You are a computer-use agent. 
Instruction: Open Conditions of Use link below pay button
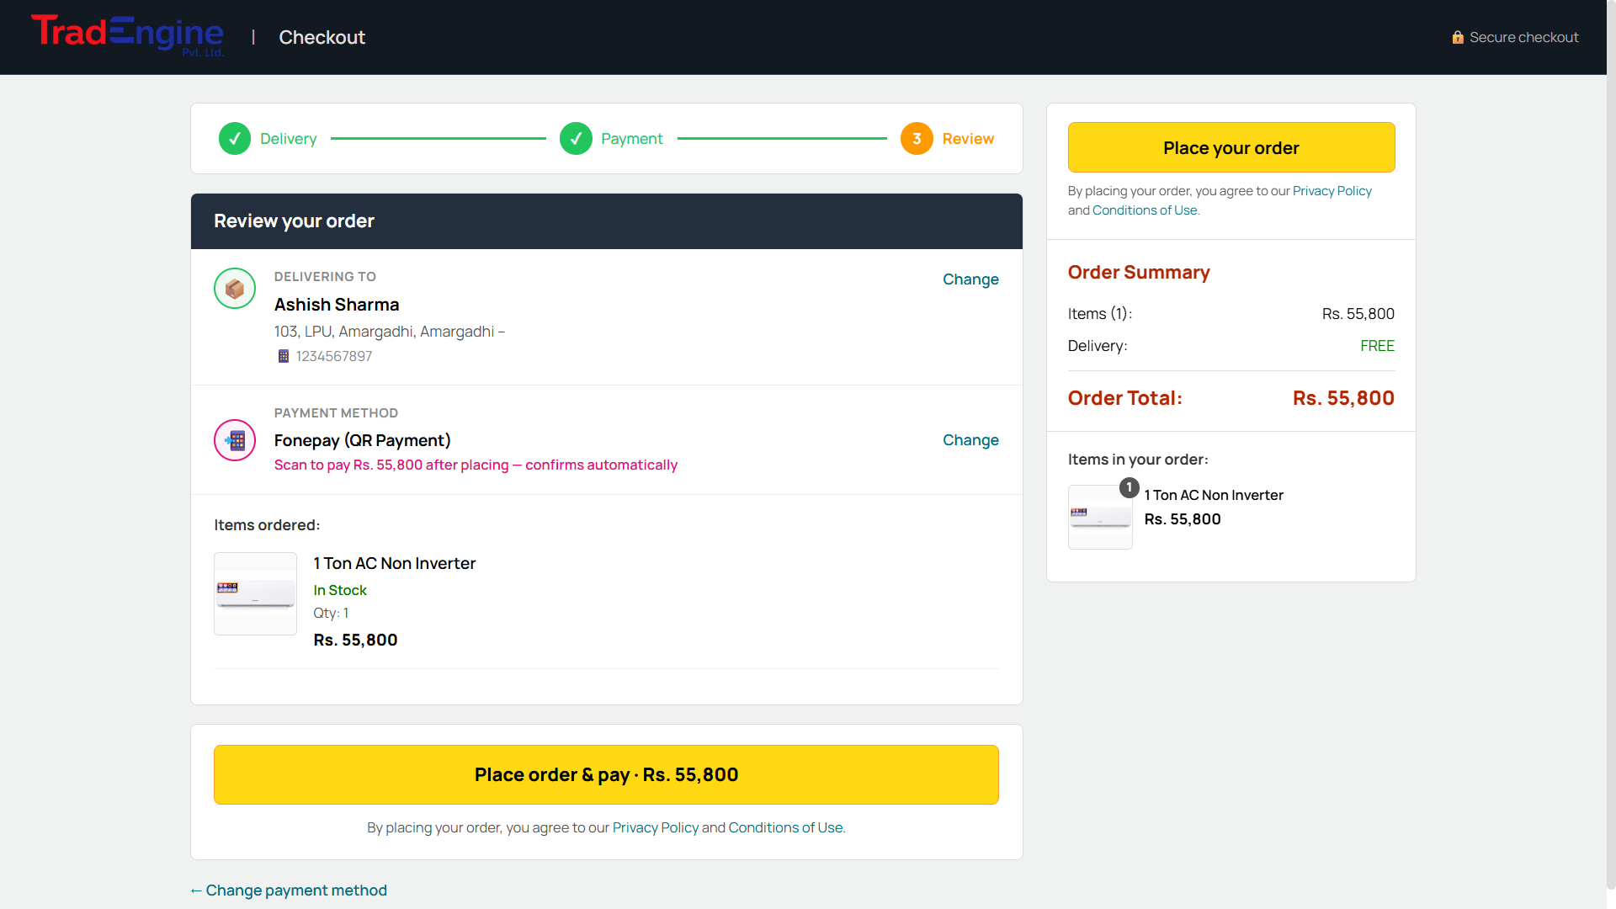tap(785, 827)
